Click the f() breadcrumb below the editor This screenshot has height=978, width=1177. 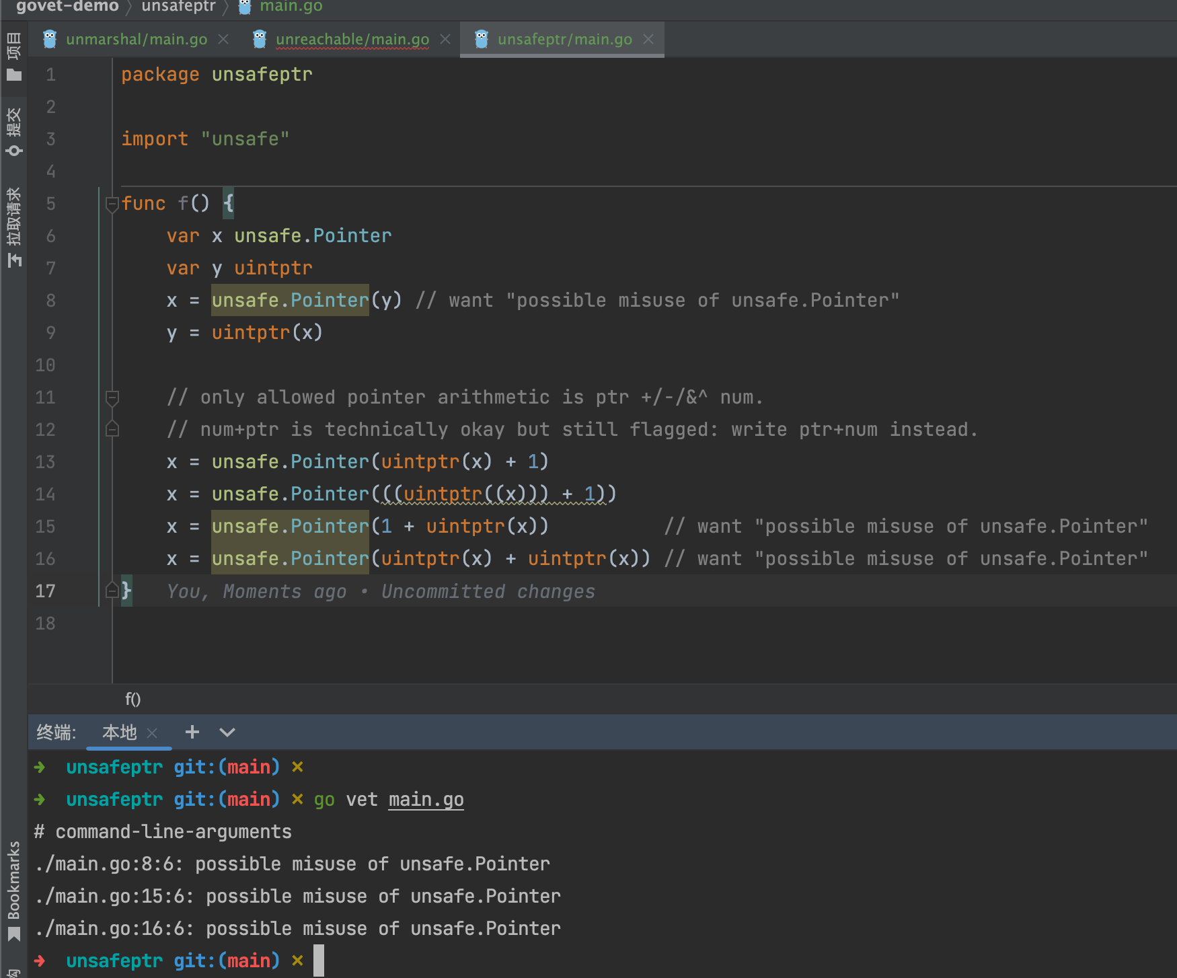[x=133, y=700]
